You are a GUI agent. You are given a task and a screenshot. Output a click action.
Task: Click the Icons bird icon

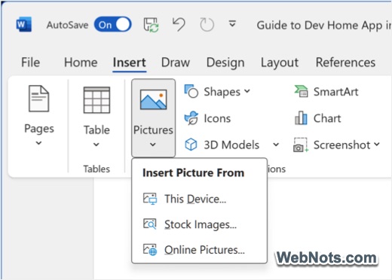click(191, 118)
